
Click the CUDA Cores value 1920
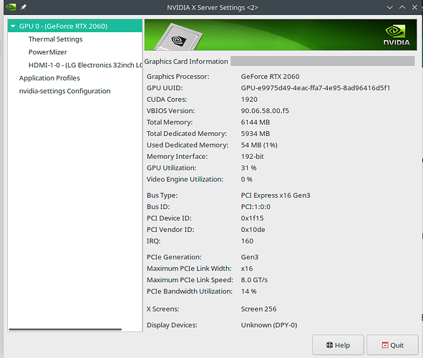pyautogui.click(x=249, y=100)
